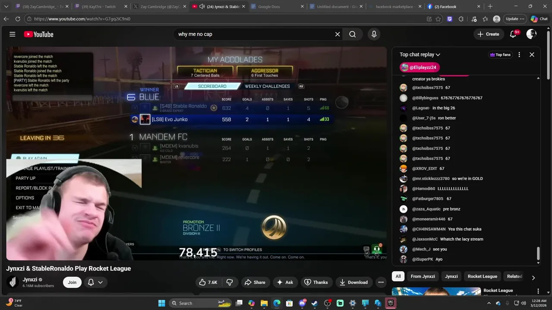
Task: Go to YouTube home via the logo
Action: [38, 34]
